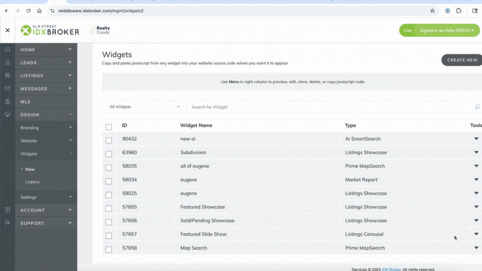Check the box for Sold/Pending Showcase widget

(109, 222)
